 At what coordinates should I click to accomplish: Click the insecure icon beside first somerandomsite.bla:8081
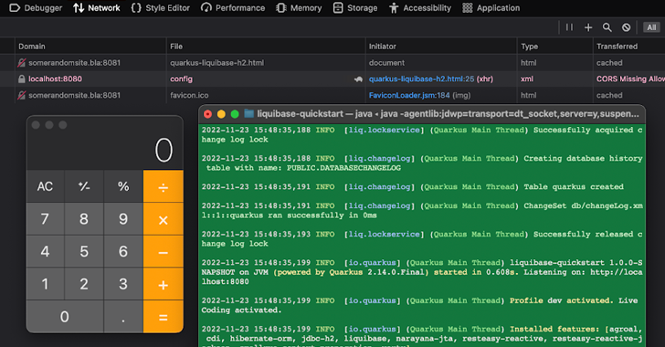pos(21,63)
